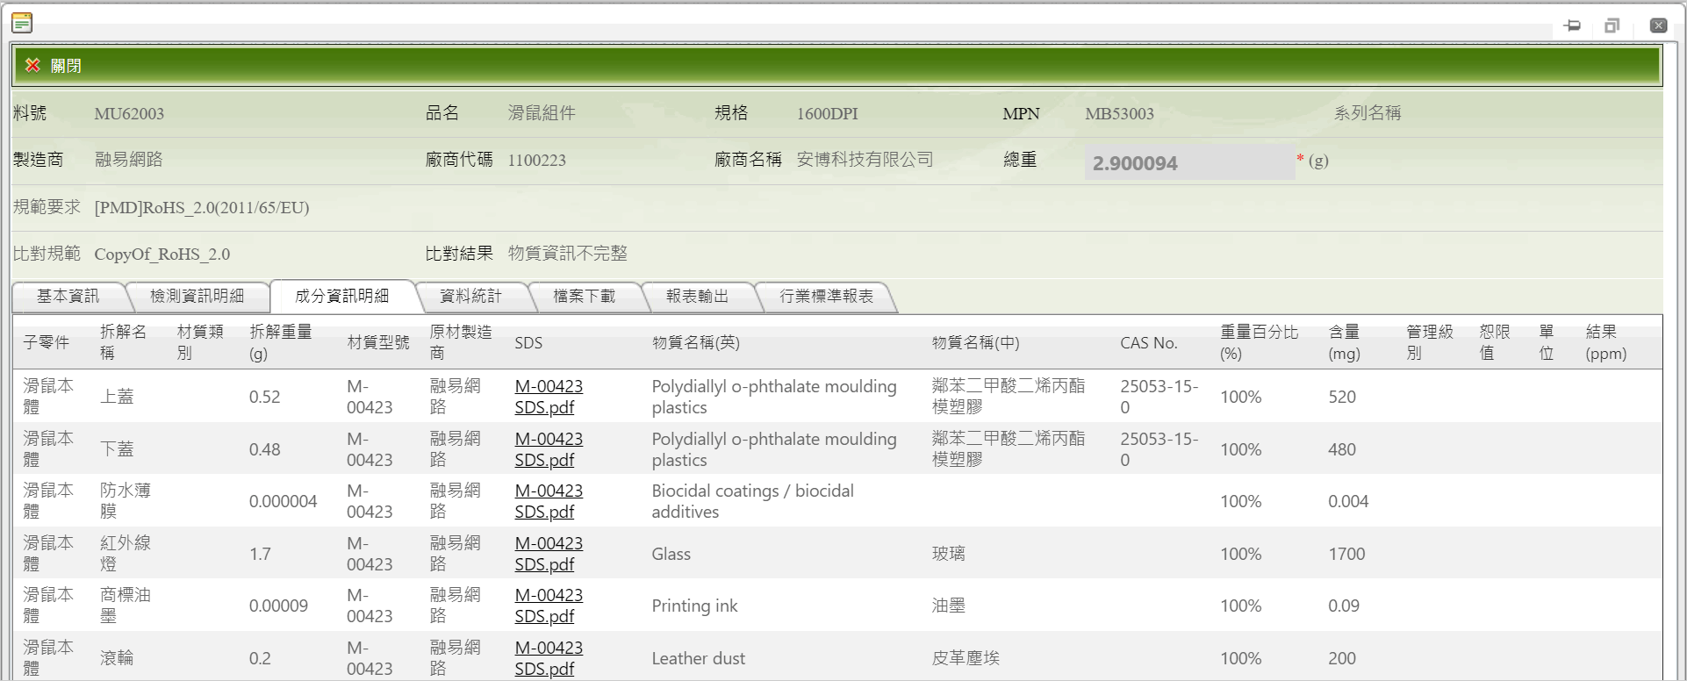Screen dimensions: 1687x681
Task: Go to the 檔案下載 tab
Action: tap(584, 297)
